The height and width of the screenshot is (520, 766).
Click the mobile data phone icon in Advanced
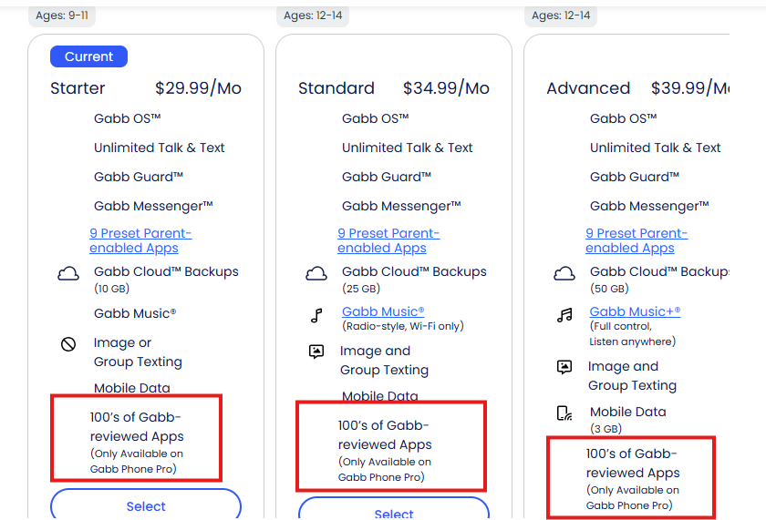point(564,413)
